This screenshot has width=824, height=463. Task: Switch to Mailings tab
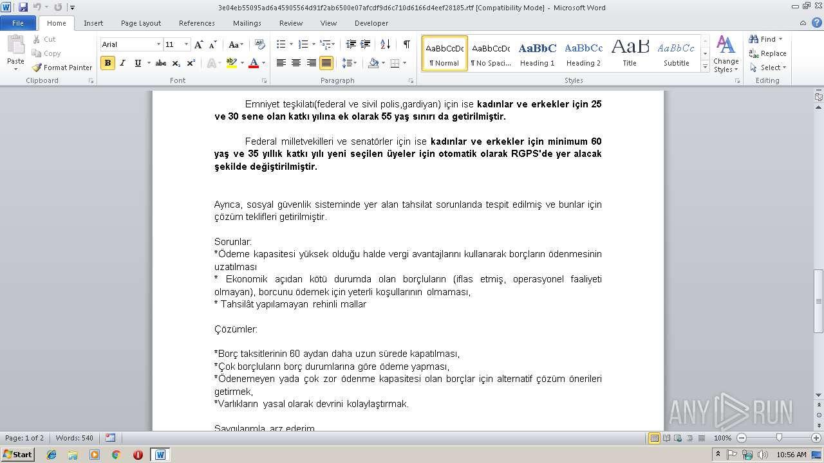(247, 23)
